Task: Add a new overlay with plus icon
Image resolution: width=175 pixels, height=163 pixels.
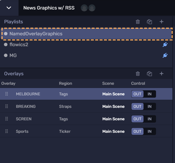Action: 162,74
